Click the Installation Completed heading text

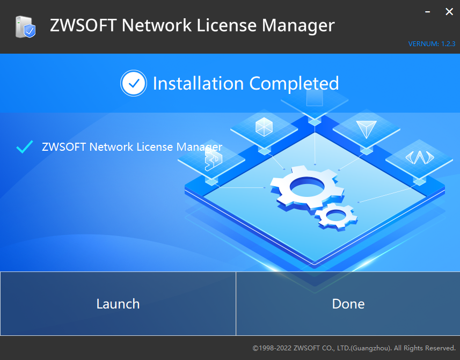tap(246, 83)
